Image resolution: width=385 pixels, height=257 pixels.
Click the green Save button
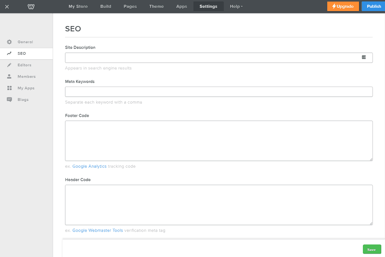[x=372, y=249]
